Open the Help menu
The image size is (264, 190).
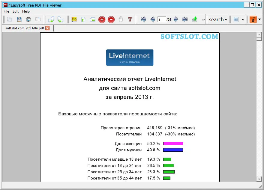coord(26,11)
